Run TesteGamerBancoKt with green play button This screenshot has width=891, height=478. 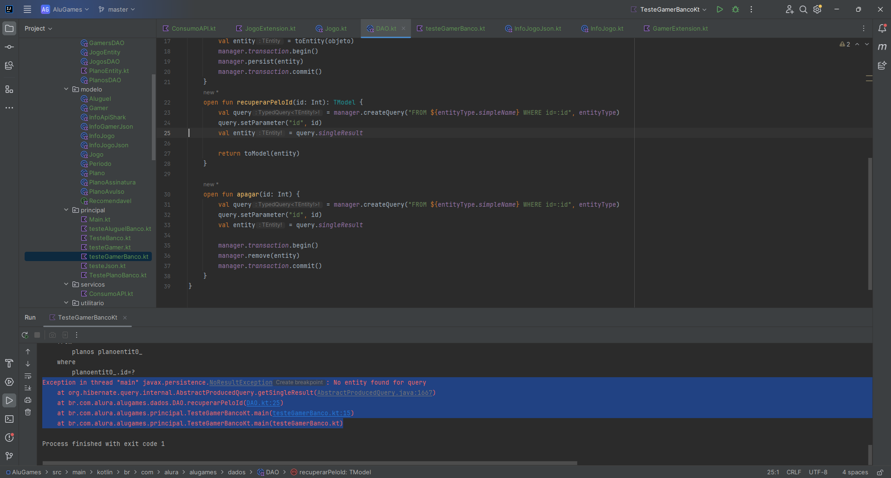tap(720, 9)
